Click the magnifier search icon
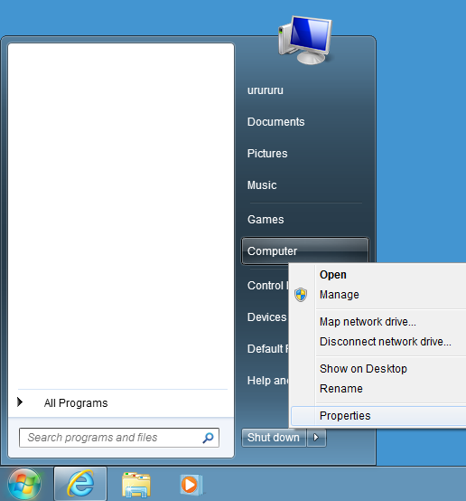The height and width of the screenshot is (501, 466). tap(208, 438)
